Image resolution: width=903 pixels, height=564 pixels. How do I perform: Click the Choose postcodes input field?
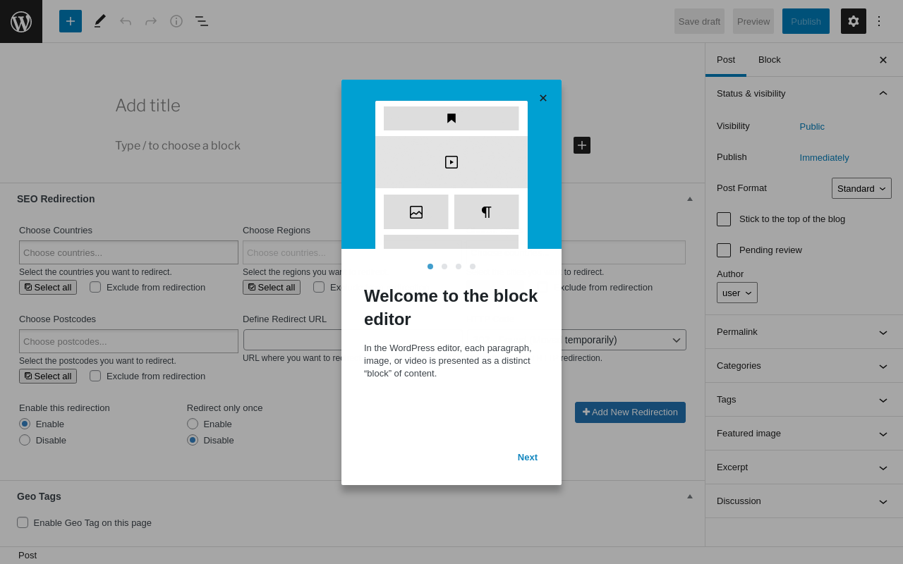pyautogui.click(x=128, y=341)
